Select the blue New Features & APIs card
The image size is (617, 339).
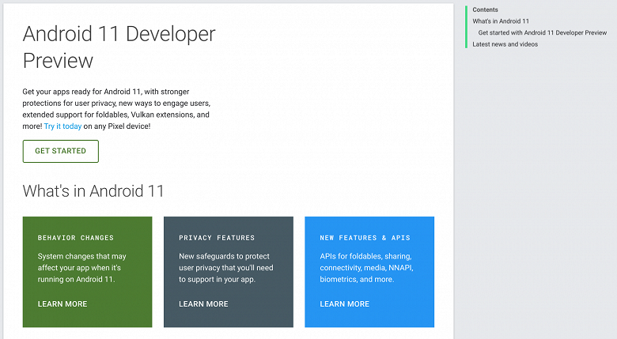pos(369,272)
